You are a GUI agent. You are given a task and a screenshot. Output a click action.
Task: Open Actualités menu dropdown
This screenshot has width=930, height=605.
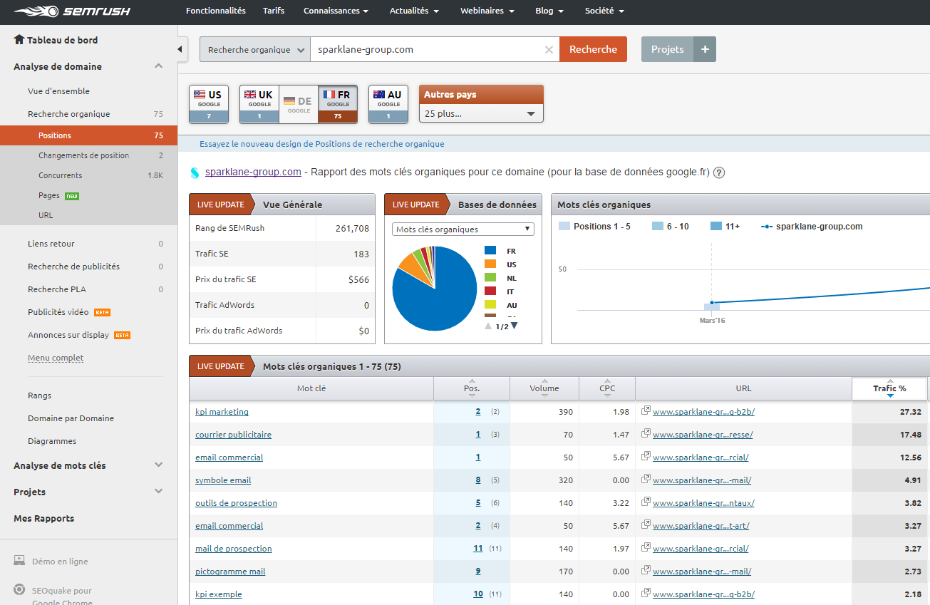(414, 11)
